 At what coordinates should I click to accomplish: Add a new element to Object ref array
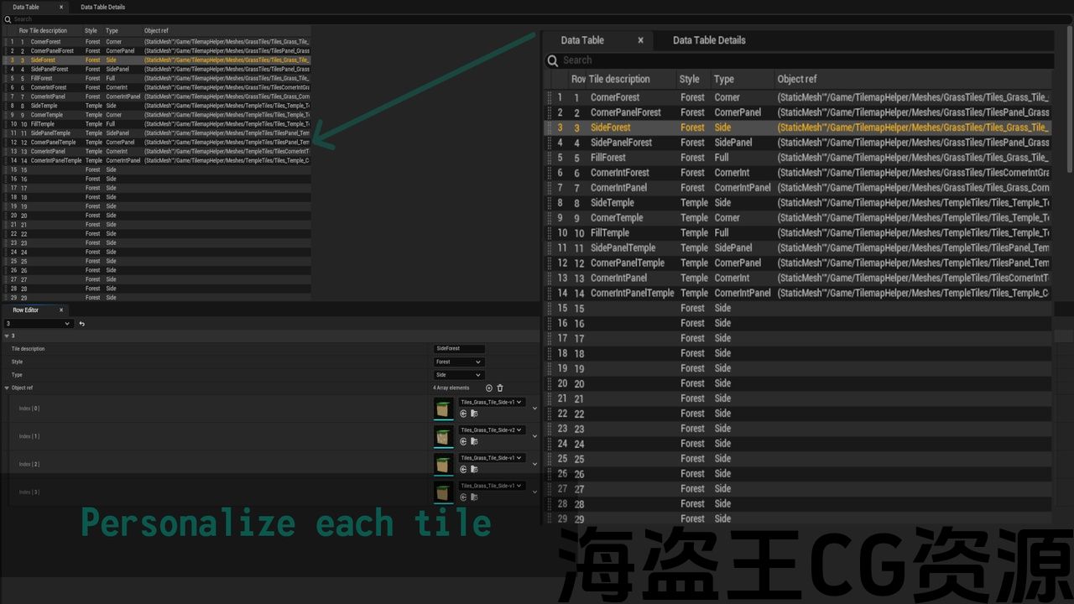point(489,388)
